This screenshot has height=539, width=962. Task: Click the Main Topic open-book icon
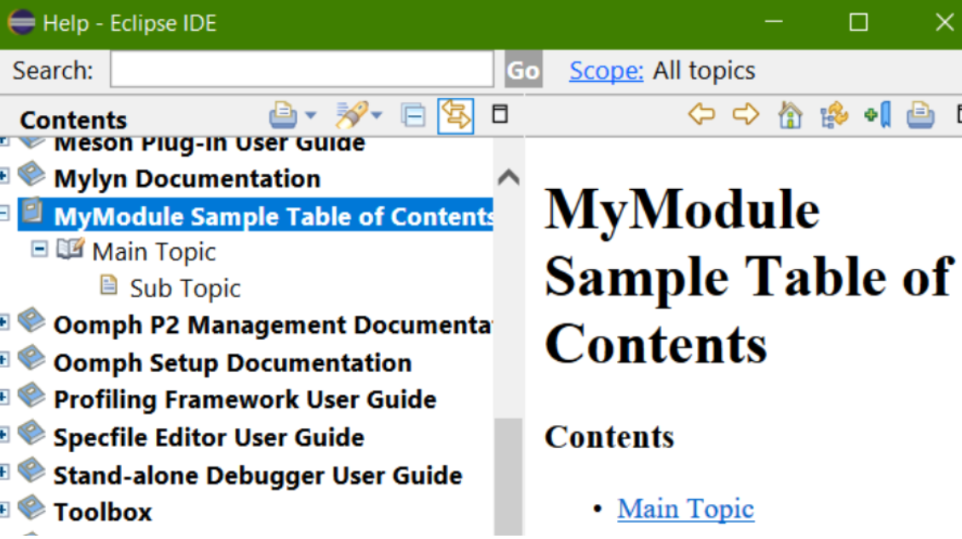click(x=71, y=249)
